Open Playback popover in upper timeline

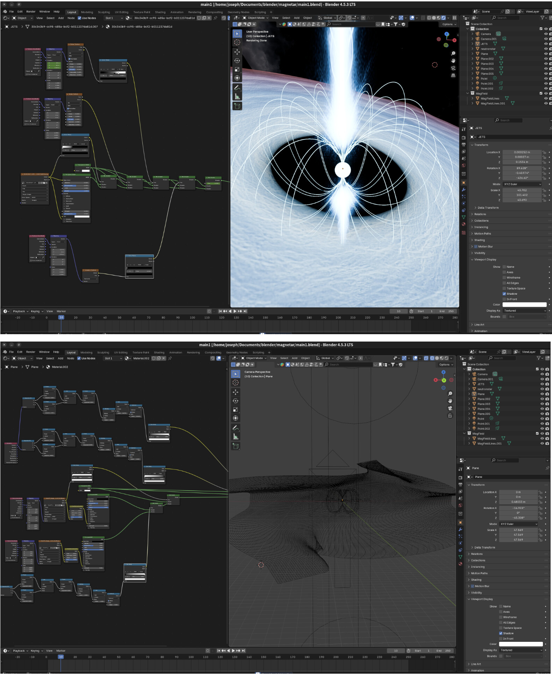pyautogui.click(x=21, y=311)
